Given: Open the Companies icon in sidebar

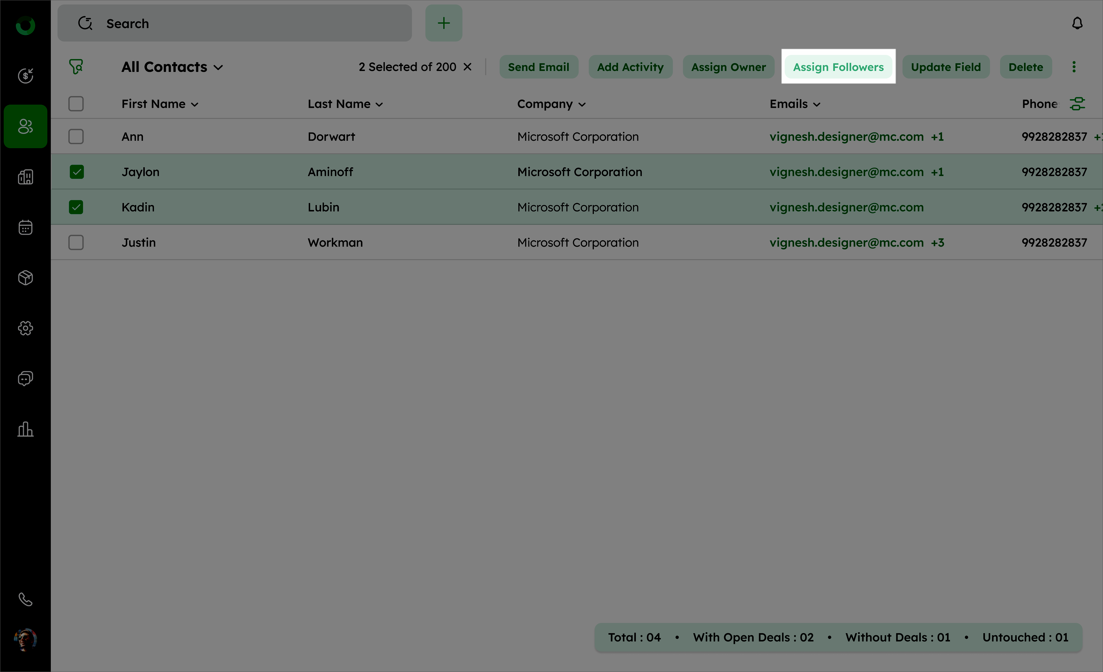Looking at the screenshot, I should pos(25,177).
